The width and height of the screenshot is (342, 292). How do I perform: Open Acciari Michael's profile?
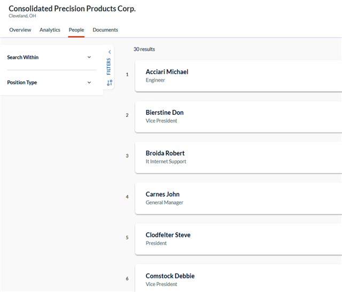(167, 72)
